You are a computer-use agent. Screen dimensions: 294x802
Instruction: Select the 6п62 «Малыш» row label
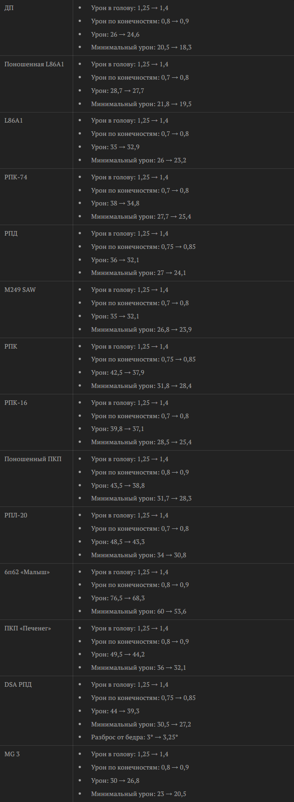click(x=27, y=572)
